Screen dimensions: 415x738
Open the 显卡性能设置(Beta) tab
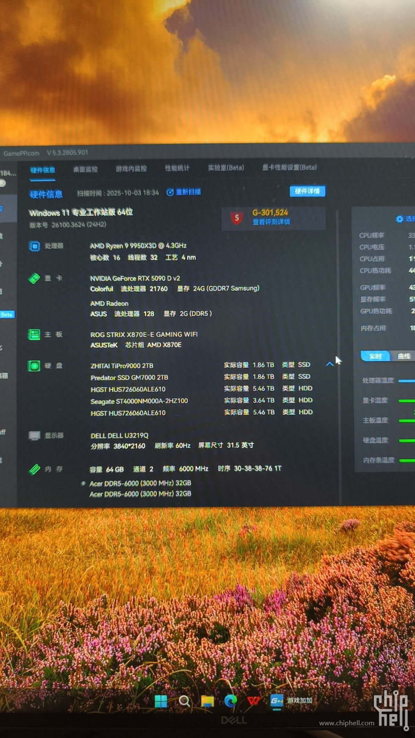[289, 167]
